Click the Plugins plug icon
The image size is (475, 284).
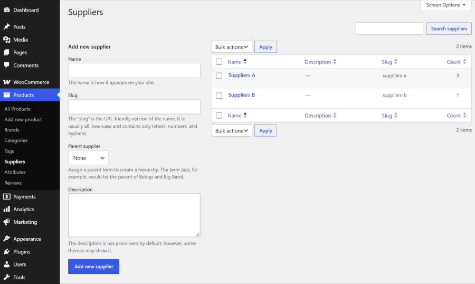7,251
